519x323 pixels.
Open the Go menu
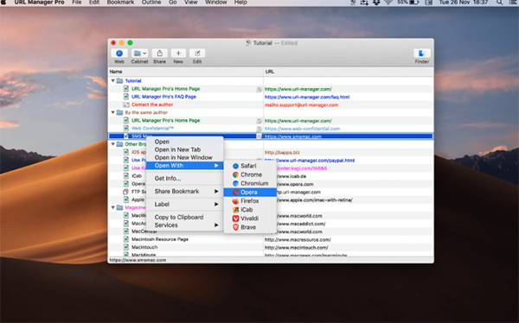tap(173, 3)
